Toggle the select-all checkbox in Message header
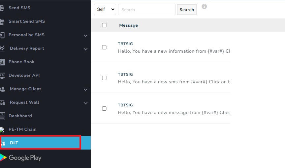This screenshot has width=285, height=168. coord(104,25)
